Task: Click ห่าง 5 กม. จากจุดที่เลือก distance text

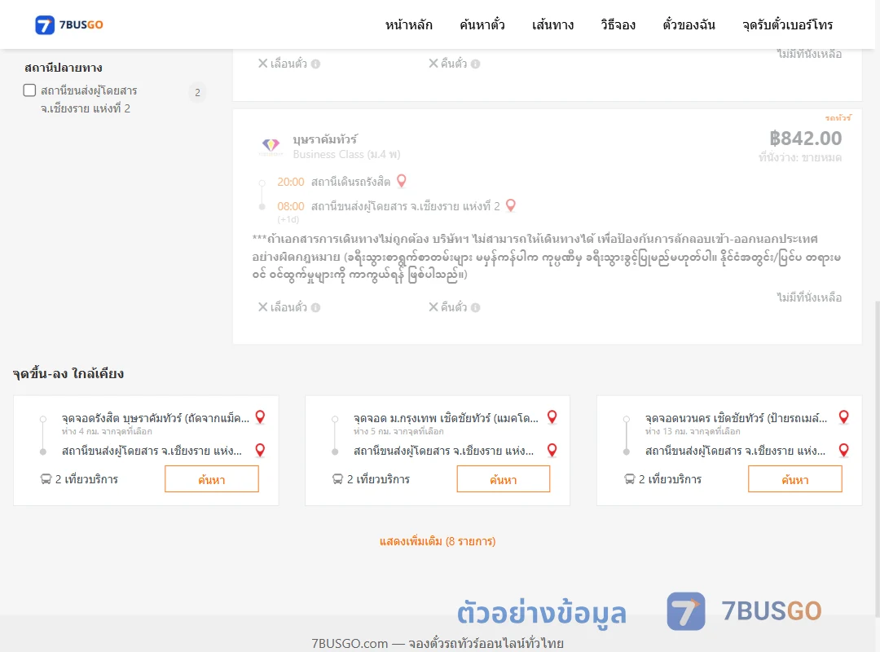Action: coord(398,431)
